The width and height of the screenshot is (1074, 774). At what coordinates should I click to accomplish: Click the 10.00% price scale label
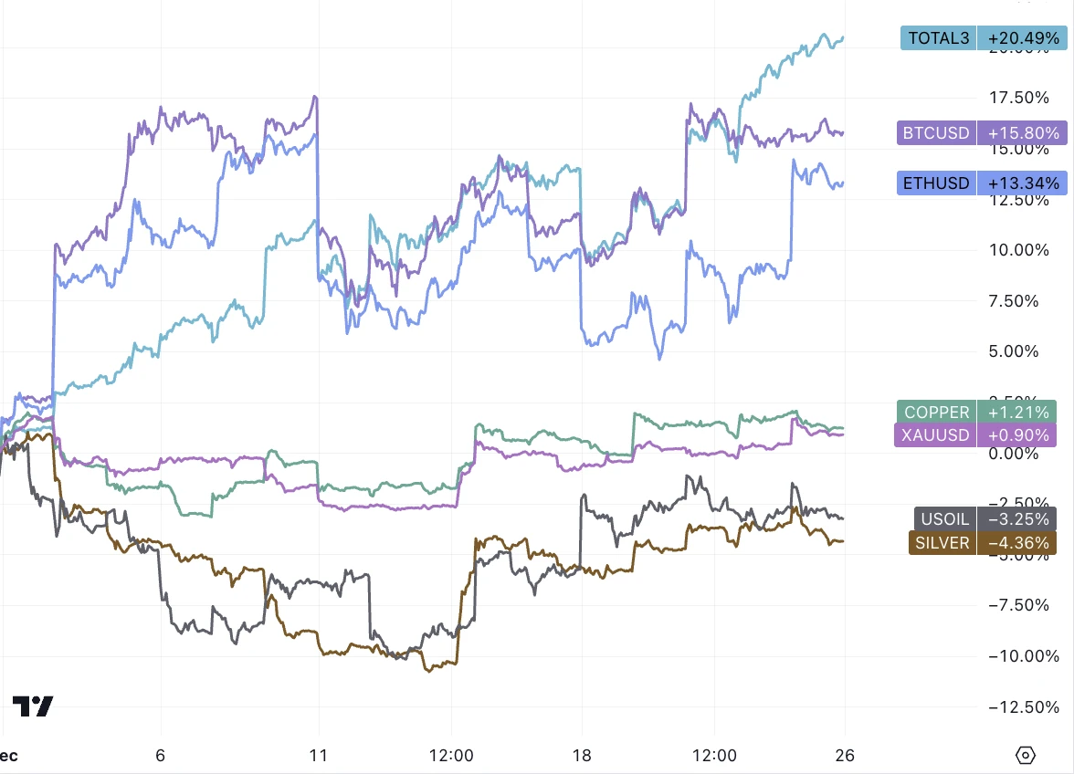1019,249
